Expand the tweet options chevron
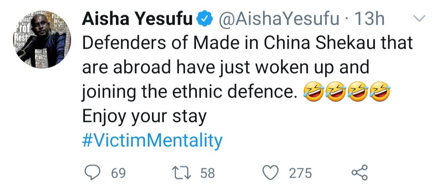The width and height of the screenshot is (441, 192). click(x=420, y=18)
